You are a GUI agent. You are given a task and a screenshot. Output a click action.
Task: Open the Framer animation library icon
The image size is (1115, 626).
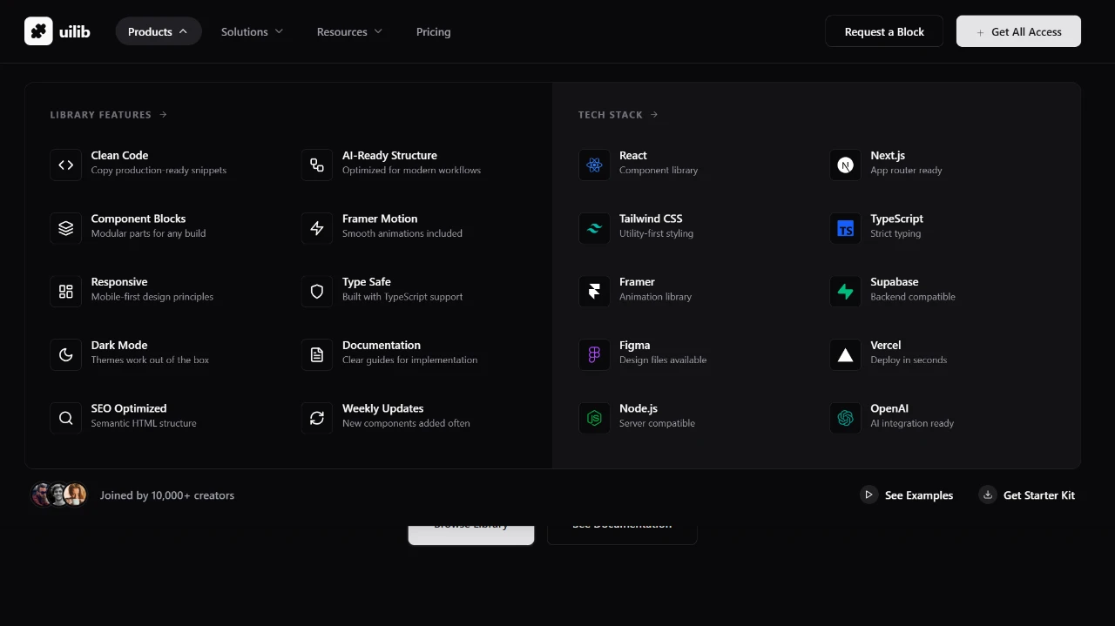tap(594, 291)
